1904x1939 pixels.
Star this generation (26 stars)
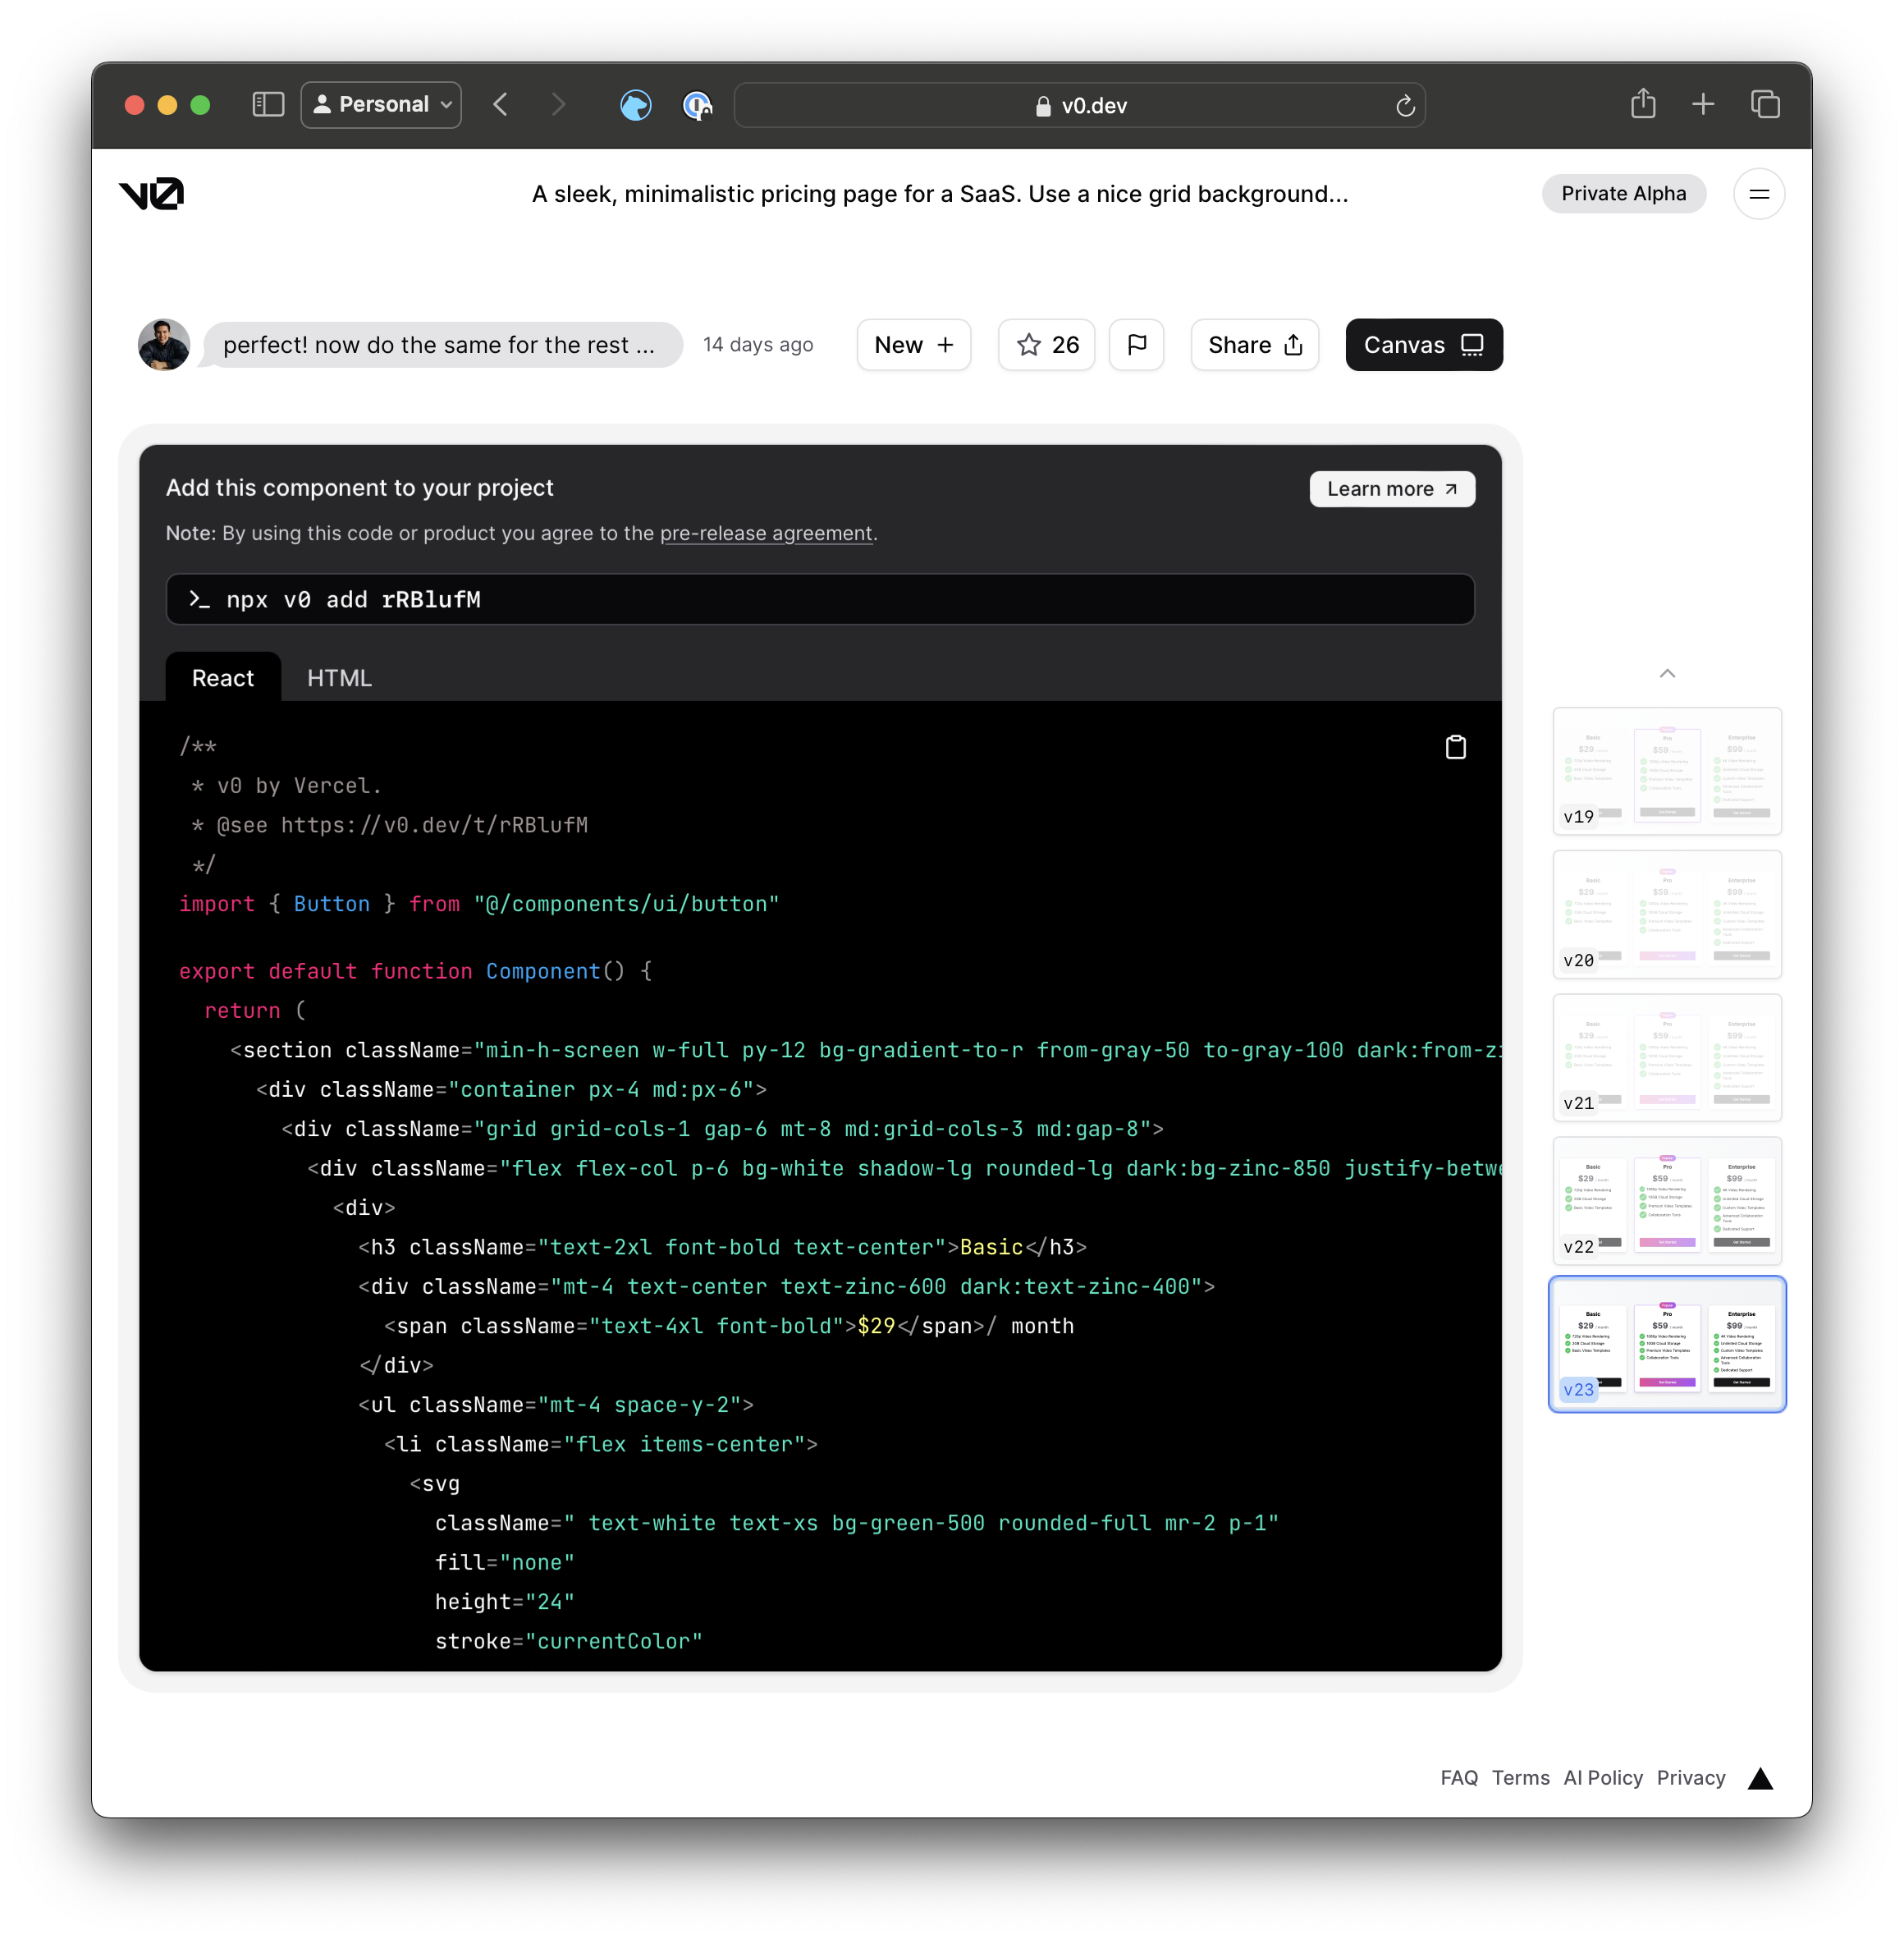pyautogui.click(x=1046, y=345)
